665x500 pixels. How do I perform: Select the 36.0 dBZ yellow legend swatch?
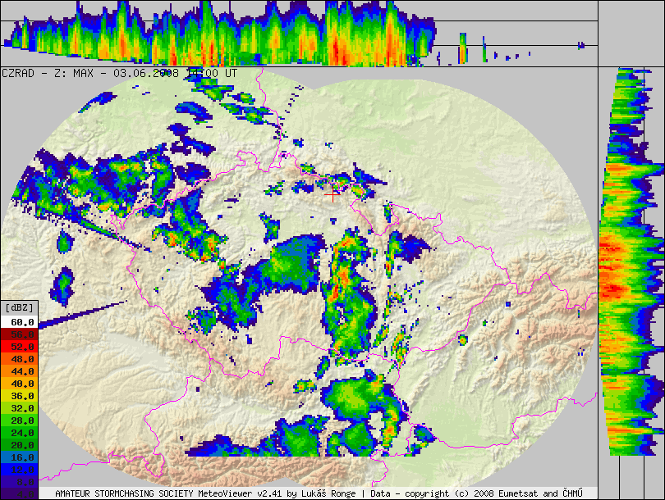[x=19, y=395]
